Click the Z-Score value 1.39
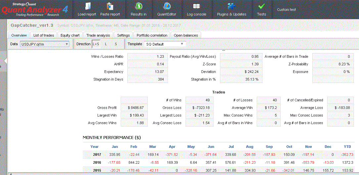359x175 pixels. pyautogui.click(x=241, y=64)
